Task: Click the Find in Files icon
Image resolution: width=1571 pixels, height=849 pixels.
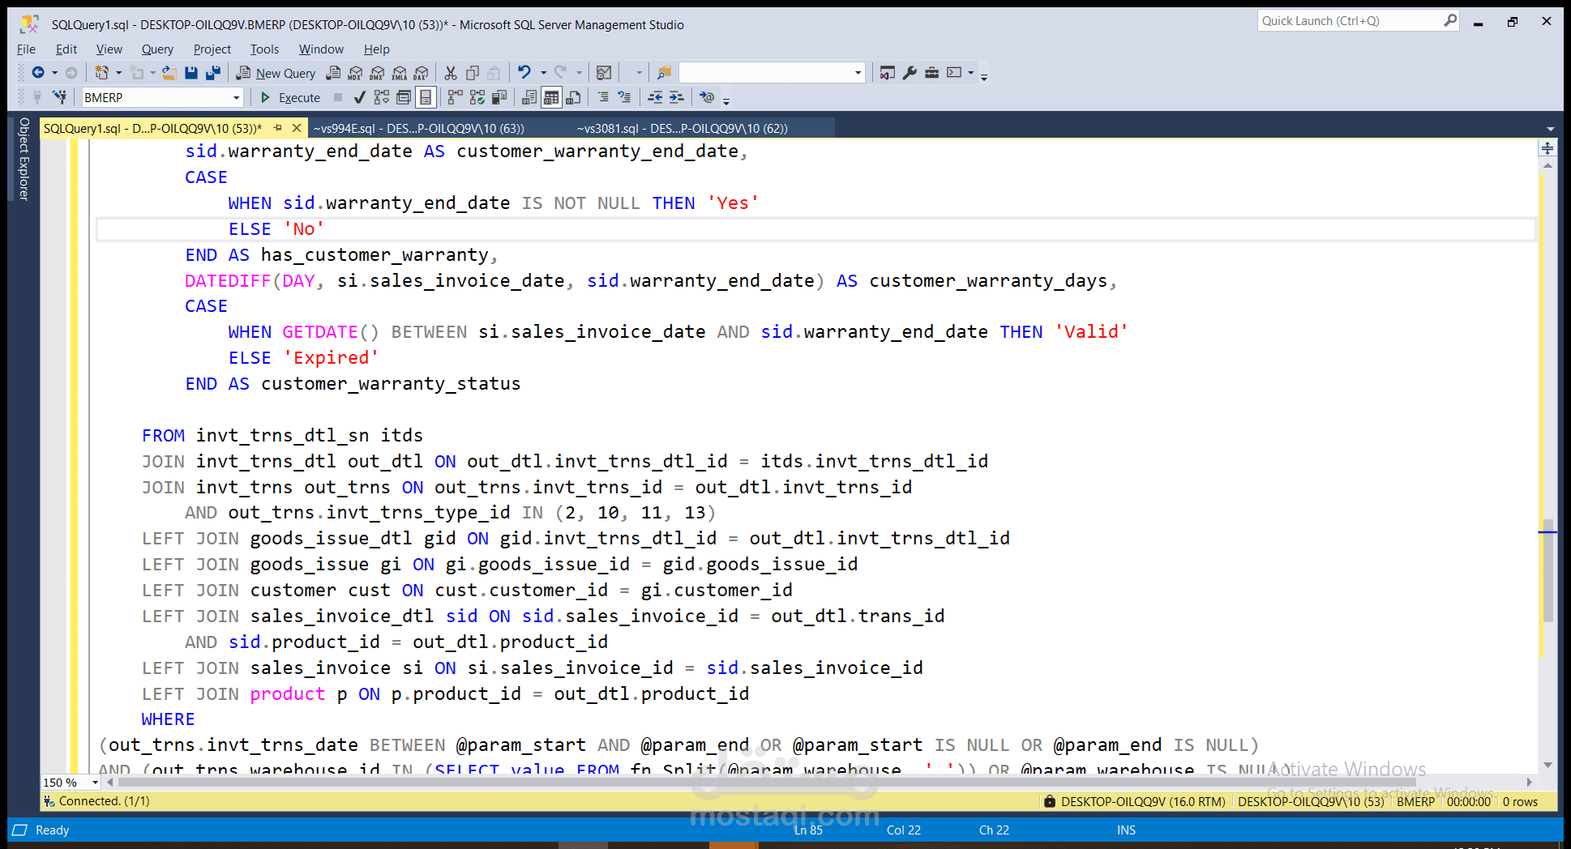Action: [664, 73]
